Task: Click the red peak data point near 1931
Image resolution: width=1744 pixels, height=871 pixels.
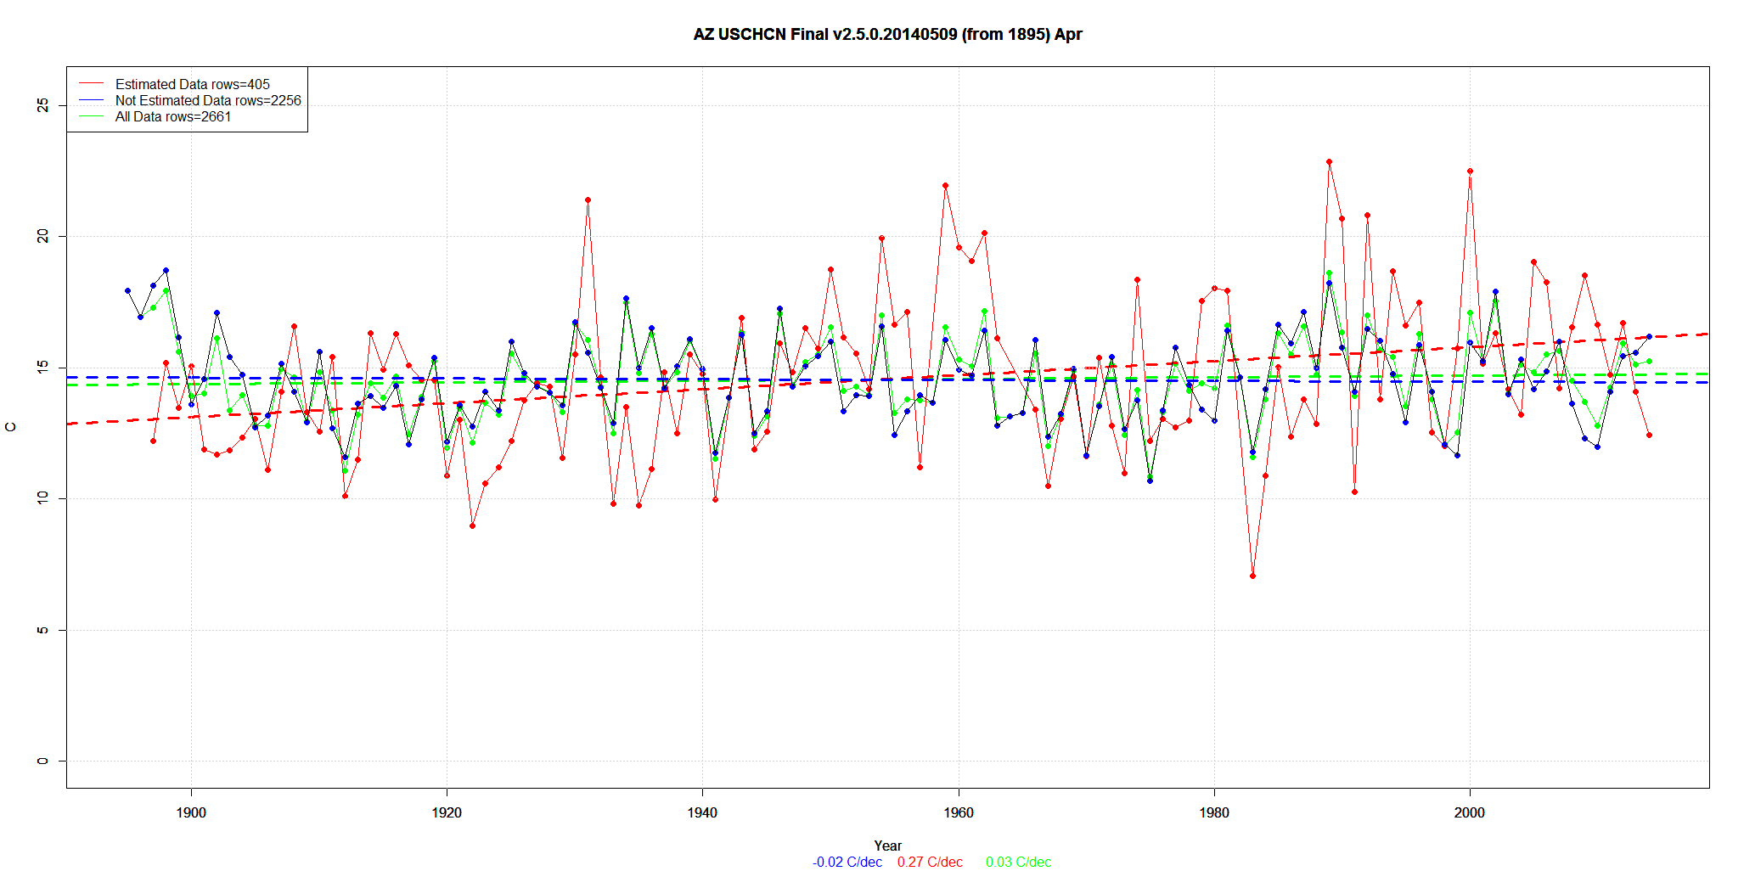Action: [588, 200]
